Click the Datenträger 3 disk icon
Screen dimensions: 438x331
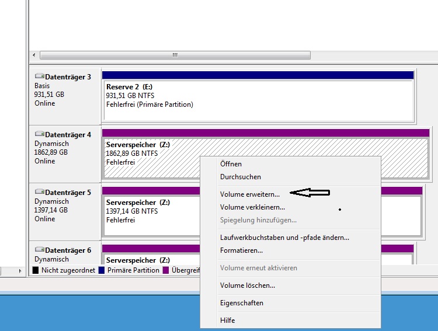click(x=39, y=76)
